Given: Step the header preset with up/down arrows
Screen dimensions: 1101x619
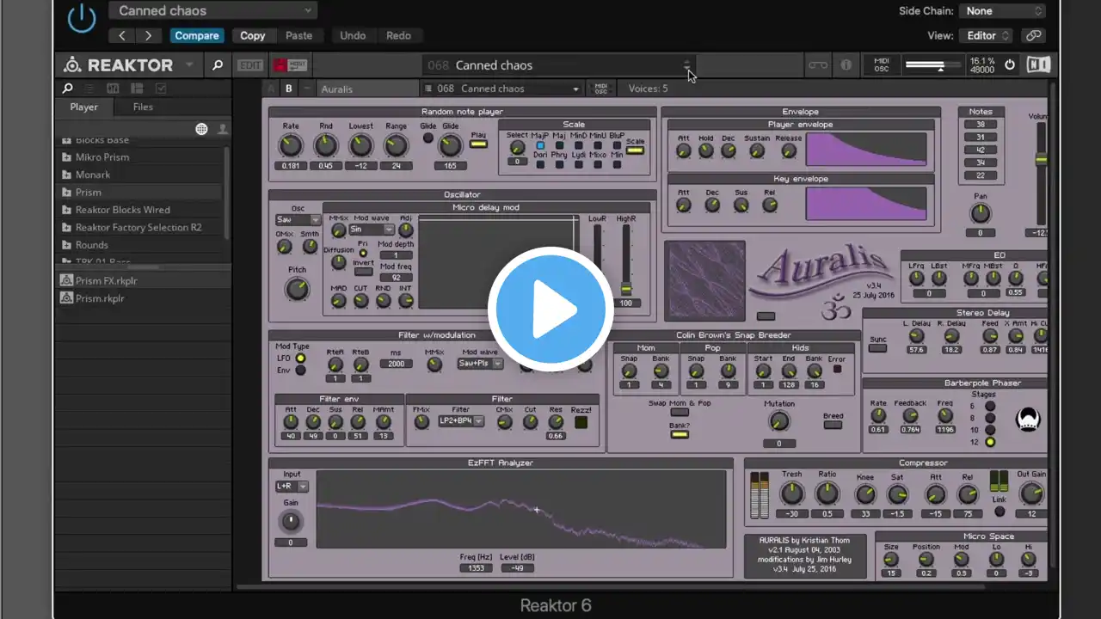Looking at the screenshot, I should [x=686, y=65].
